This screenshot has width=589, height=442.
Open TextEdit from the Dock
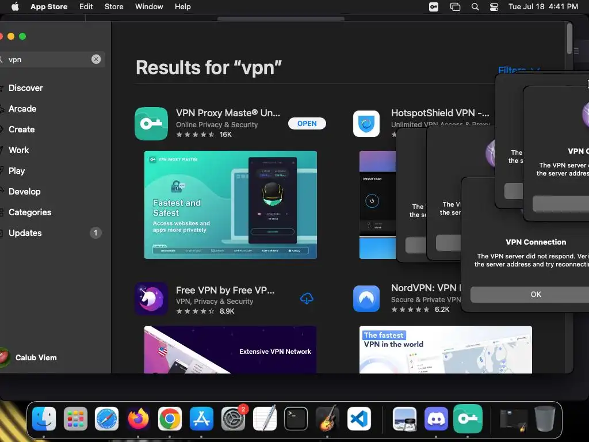[265, 418]
